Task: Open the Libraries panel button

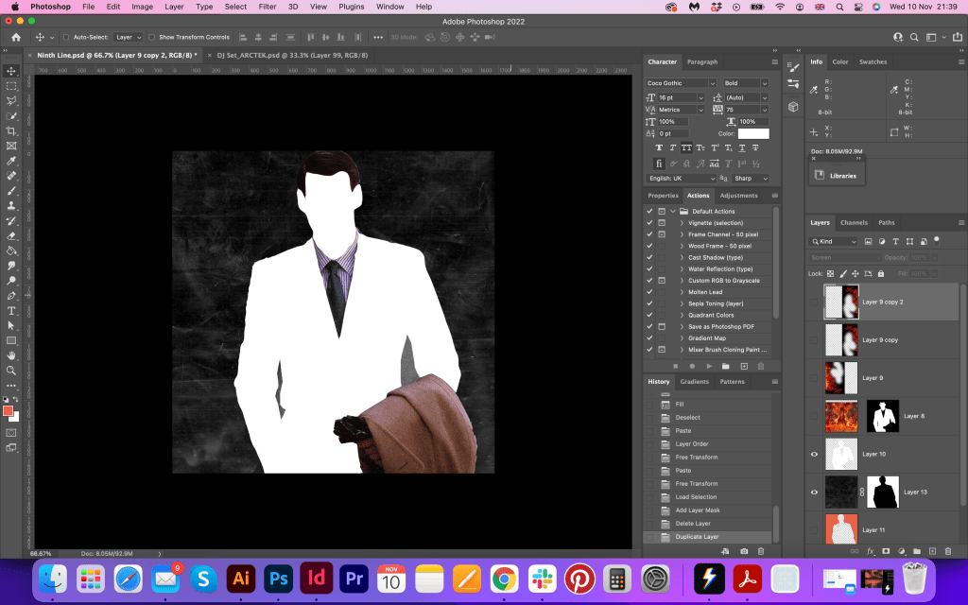Action: coord(837,176)
